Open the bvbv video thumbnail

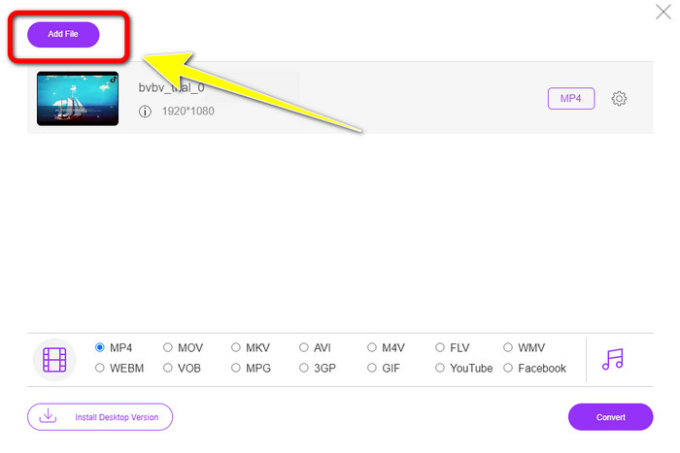(78, 99)
